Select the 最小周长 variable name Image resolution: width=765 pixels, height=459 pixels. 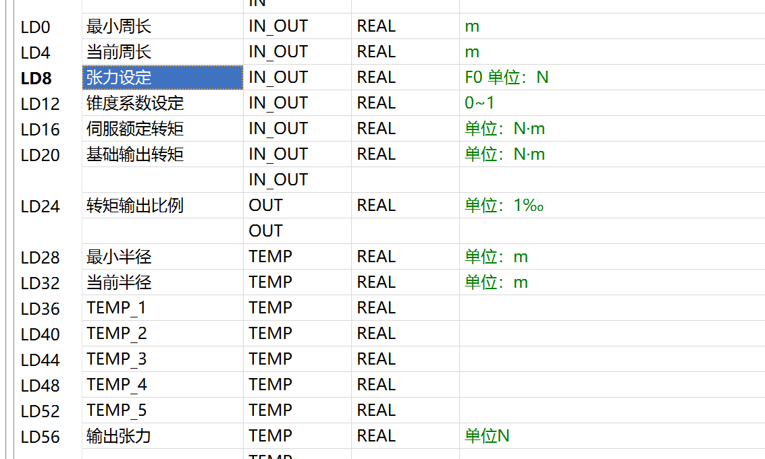119,26
